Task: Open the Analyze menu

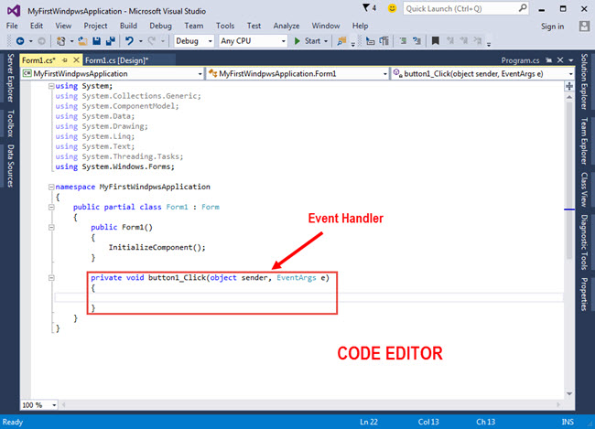Action: point(287,26)
